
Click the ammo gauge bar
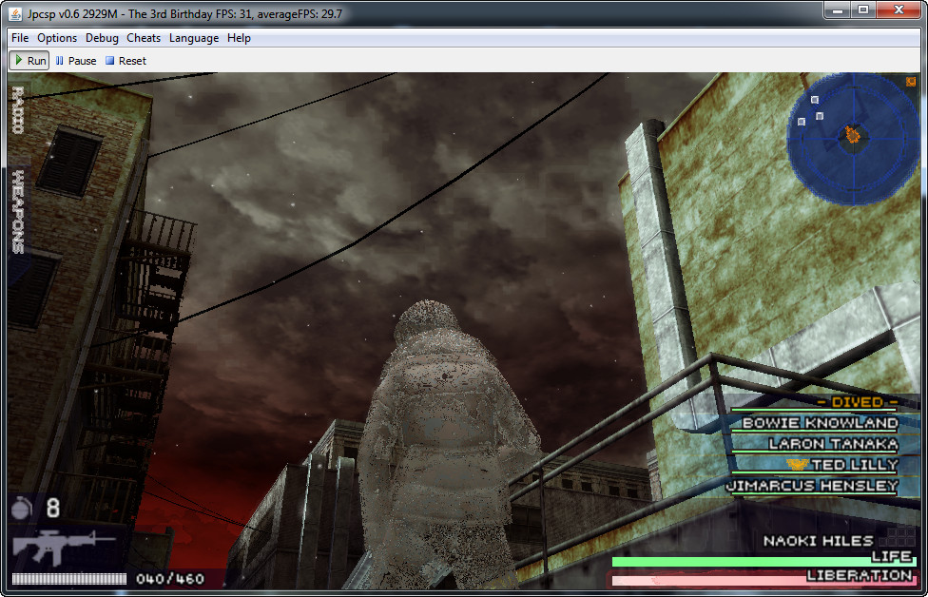tap(69, 579)
